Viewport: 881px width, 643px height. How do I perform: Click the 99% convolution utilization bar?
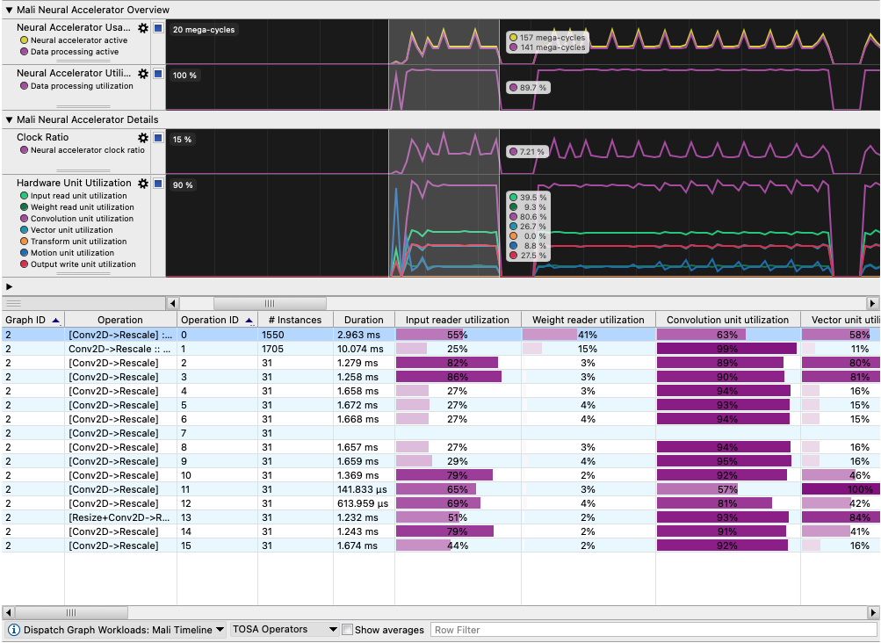point(727,349)
